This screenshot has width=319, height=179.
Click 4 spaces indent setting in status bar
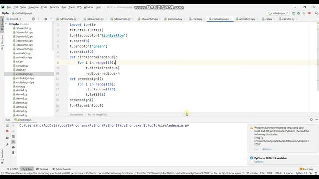288,173
